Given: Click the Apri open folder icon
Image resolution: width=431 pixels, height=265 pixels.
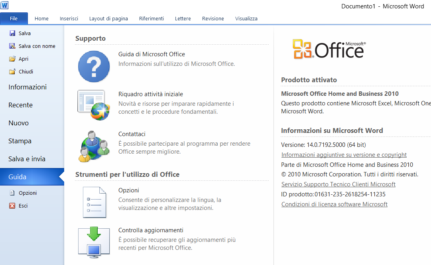Looking at the screenshot, I should 12,59.
